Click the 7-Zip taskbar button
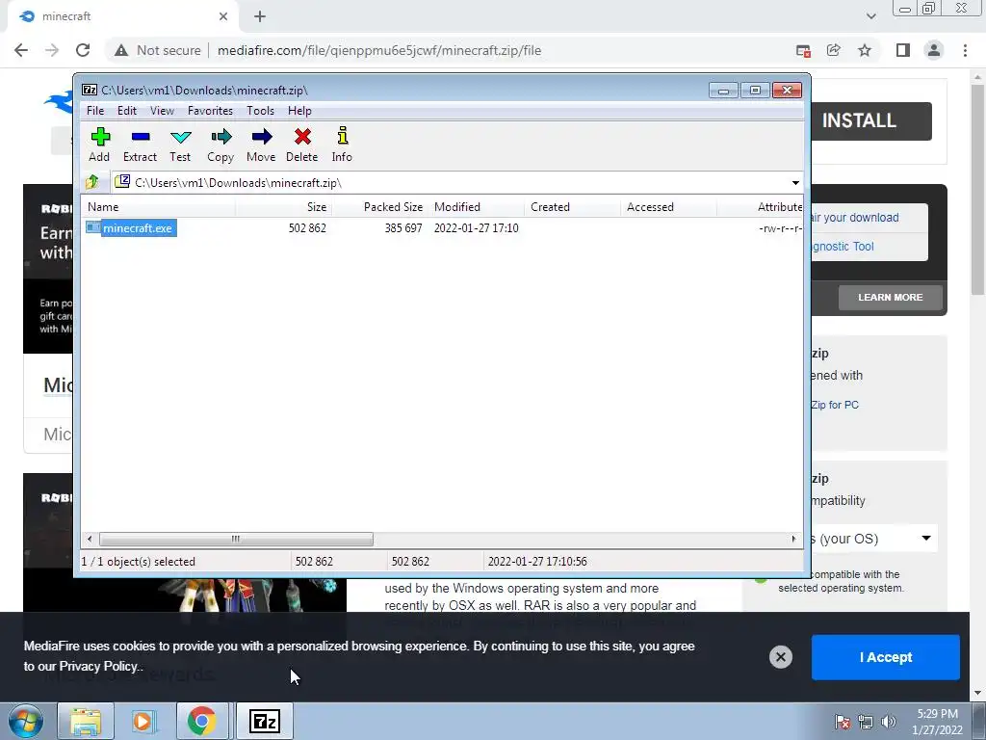986x740 pixels. [265, 721]
